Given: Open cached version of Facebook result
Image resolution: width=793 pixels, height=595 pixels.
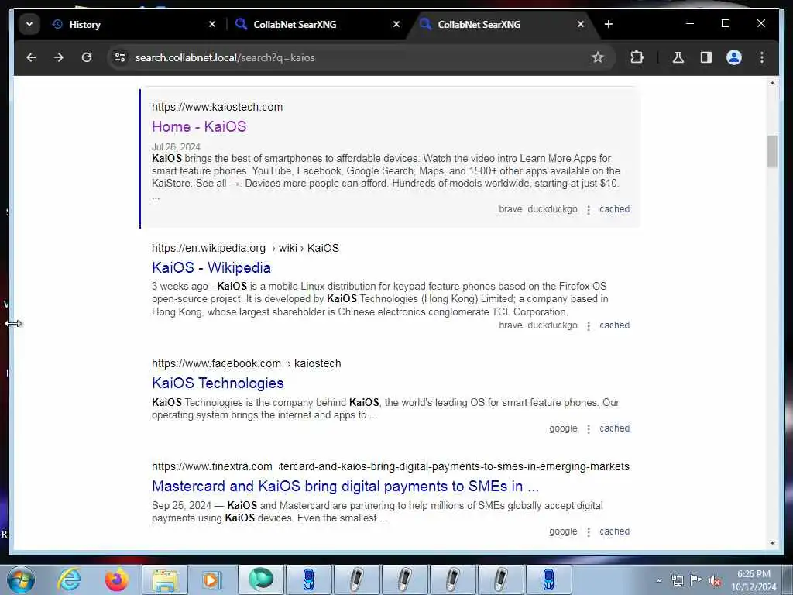Looking at the screenshot, I should (614, 428).
